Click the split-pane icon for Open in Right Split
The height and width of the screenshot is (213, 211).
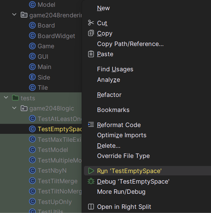click(91, 207)
